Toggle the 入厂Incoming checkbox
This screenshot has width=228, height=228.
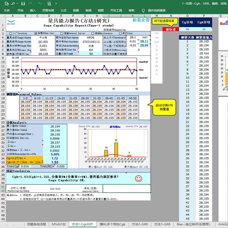(x=11, y=33)
